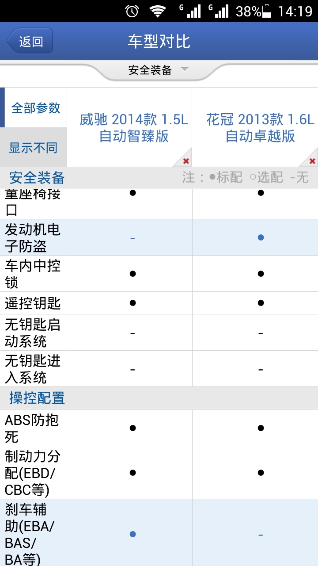Tap the 威驰 dot for ABS防抱死
The width and height of the screenshot is (318, 566).
click(x=132, y=428)
